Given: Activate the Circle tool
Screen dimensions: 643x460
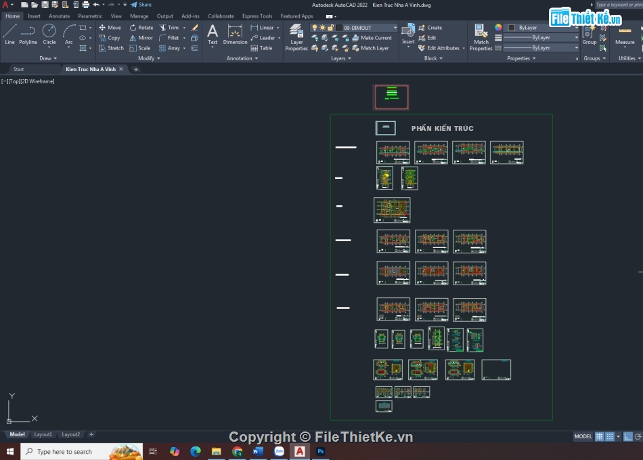Looking at the screenshot, I should tap(49, 33).
